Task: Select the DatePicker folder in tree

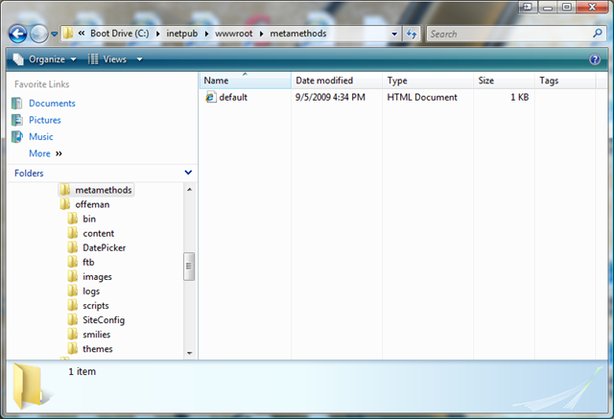Action: 97,247
